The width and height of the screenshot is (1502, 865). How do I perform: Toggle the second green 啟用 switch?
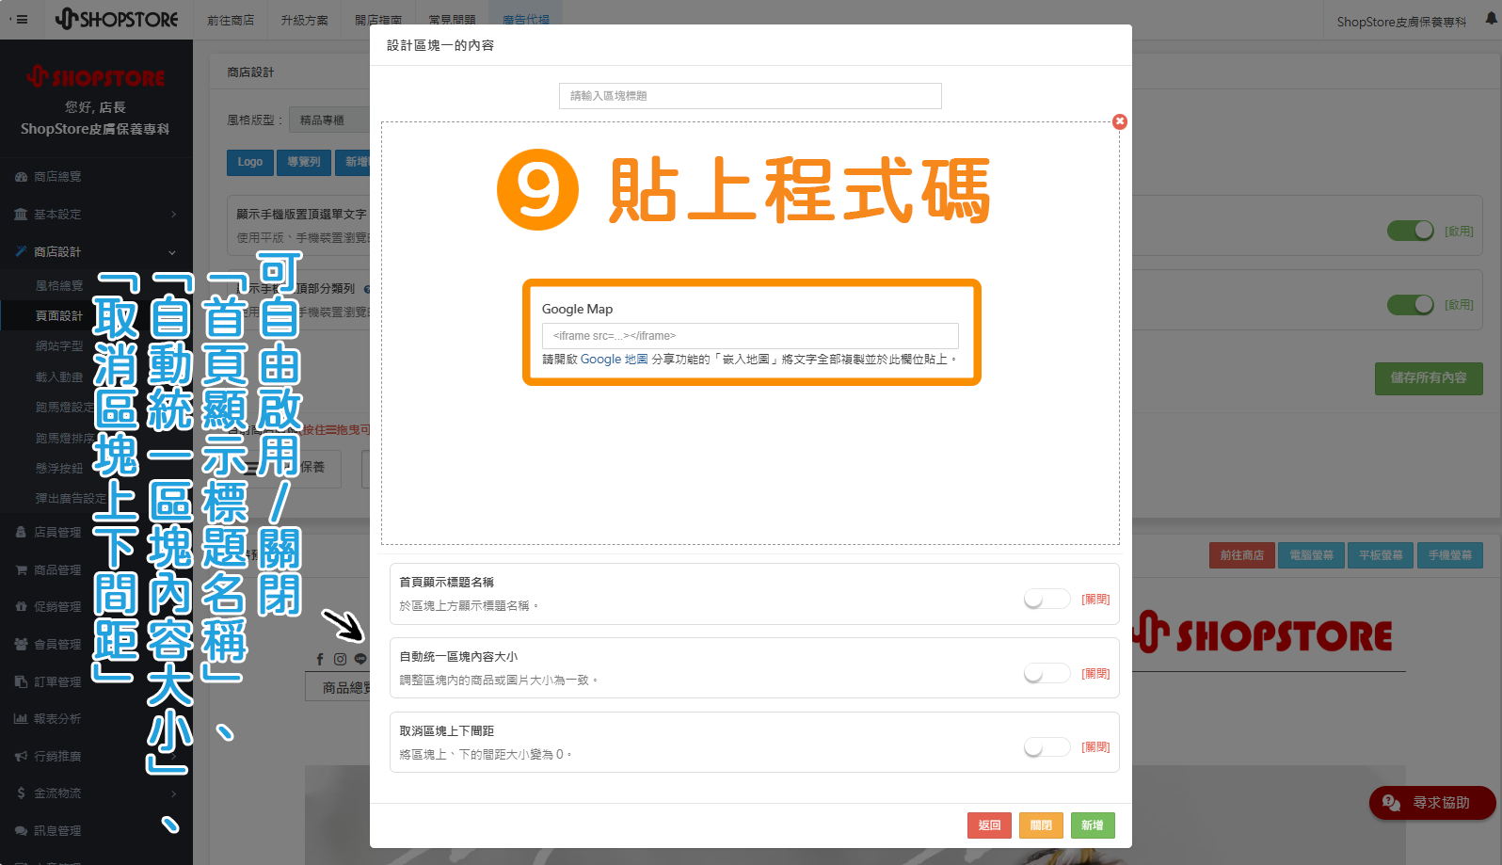[1411, 305]
